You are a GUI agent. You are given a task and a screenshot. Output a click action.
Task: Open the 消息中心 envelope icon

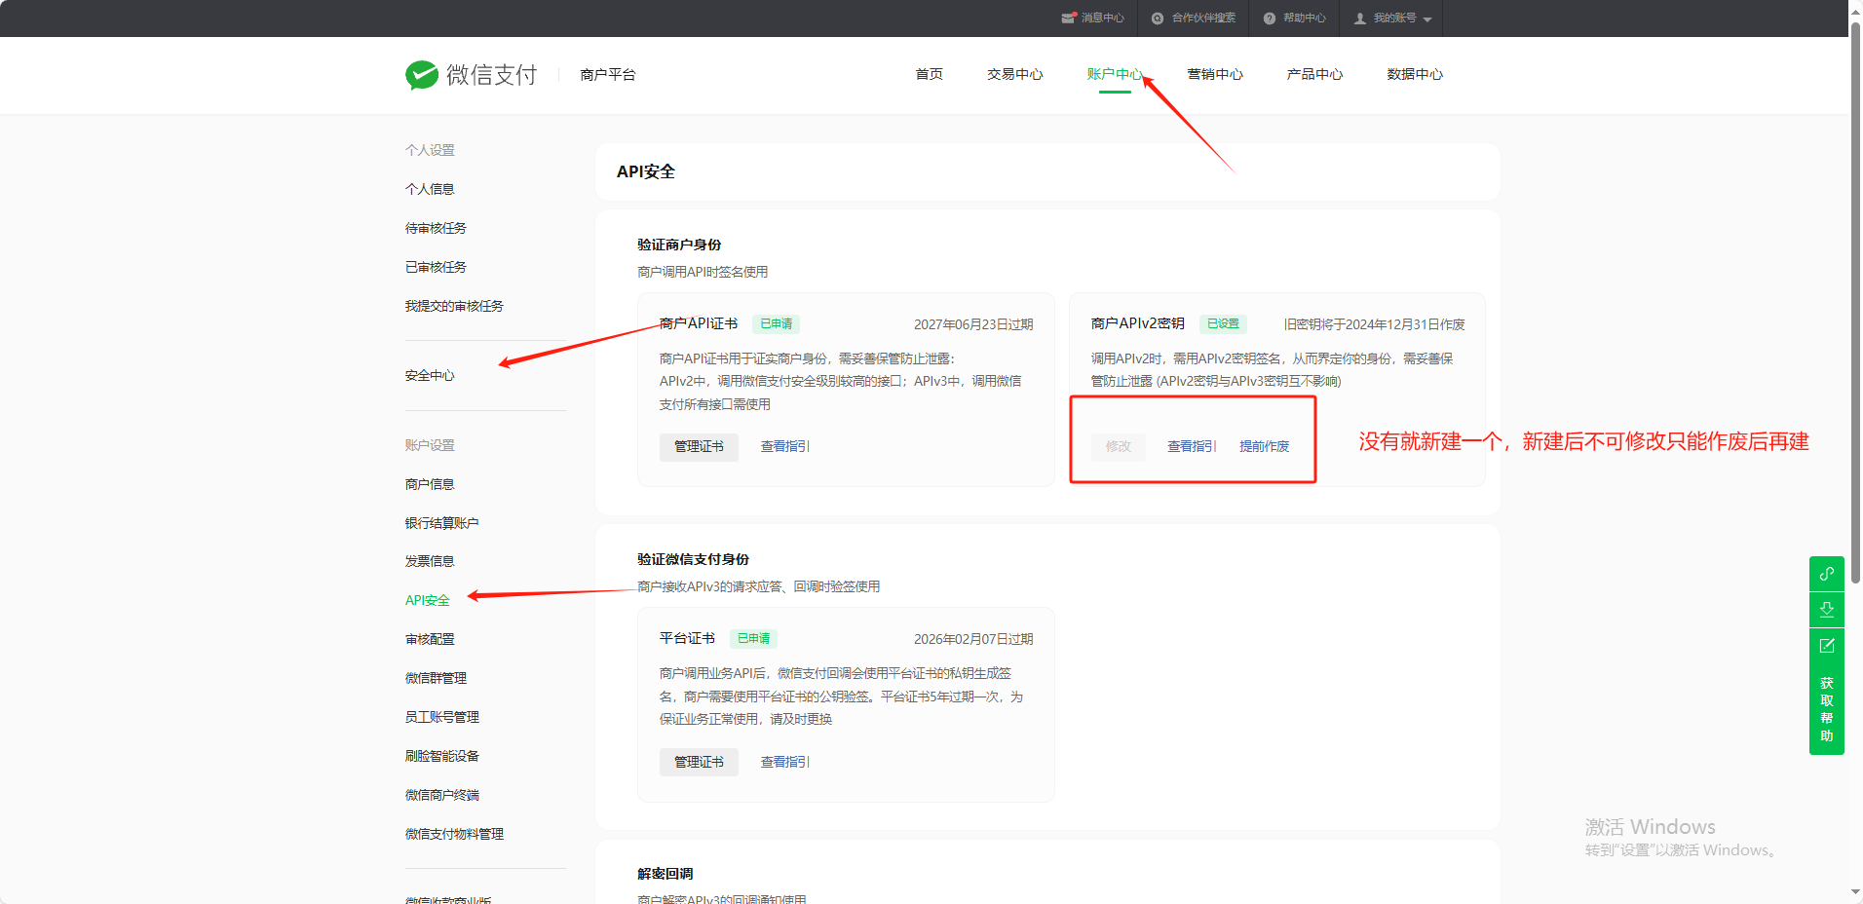click(1068, 19)
